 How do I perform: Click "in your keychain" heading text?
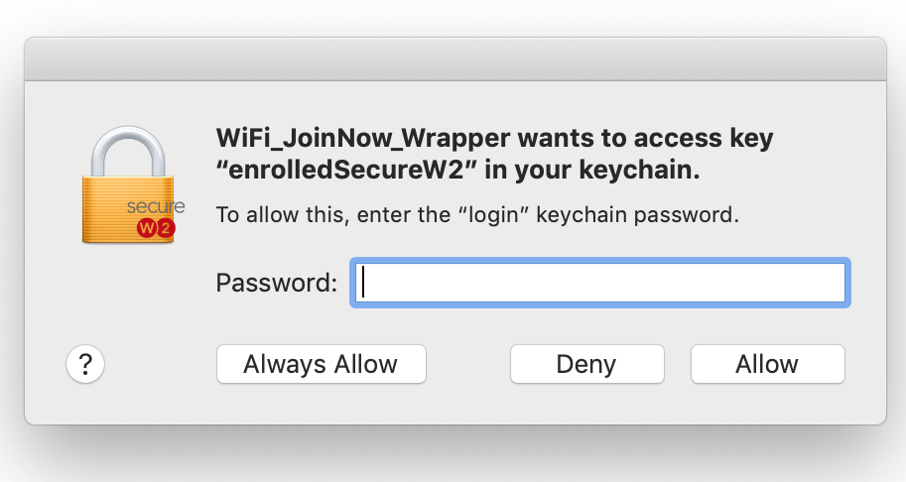click(x=592, y=171)
